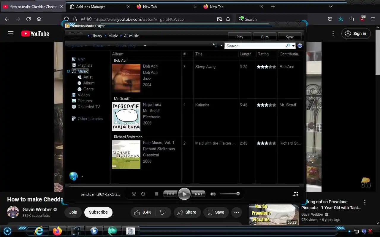Open Windows Media Player taskbar icon
The height and width of the screenshot is (237, 380).
(x=94, y=231)
